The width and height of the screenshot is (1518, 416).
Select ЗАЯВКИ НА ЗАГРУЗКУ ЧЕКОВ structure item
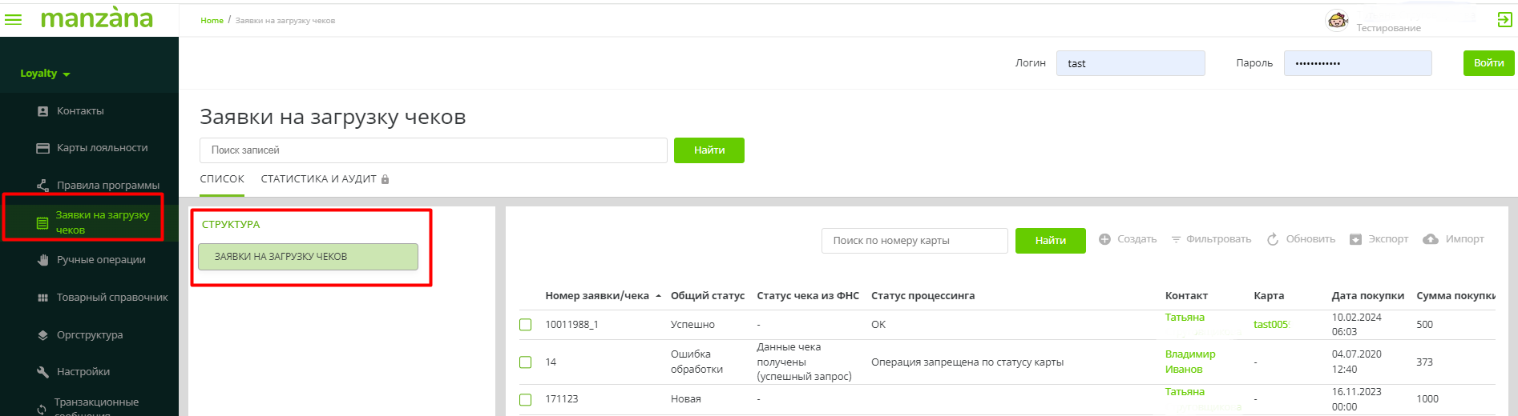point(308,257)
